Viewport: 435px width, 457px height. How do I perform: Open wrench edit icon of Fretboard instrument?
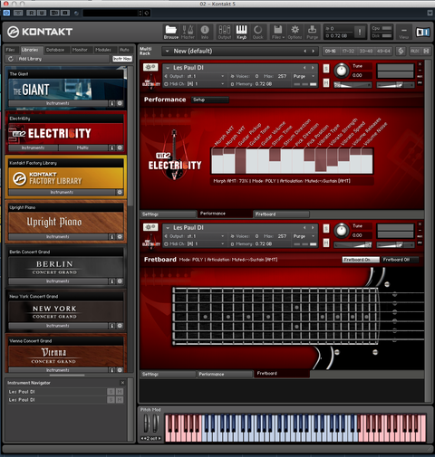[x=150, y=227]
